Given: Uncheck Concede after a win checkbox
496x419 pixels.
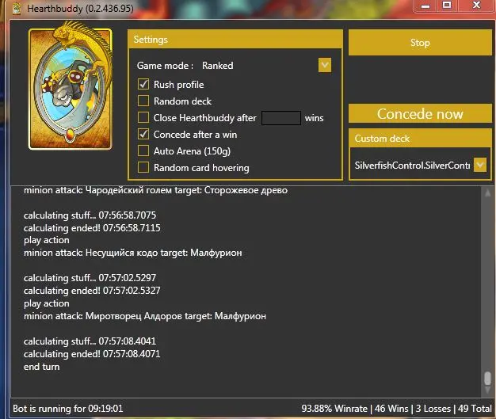Looking at the screenshot, I should pyautogui.click(x=143, y=134).
